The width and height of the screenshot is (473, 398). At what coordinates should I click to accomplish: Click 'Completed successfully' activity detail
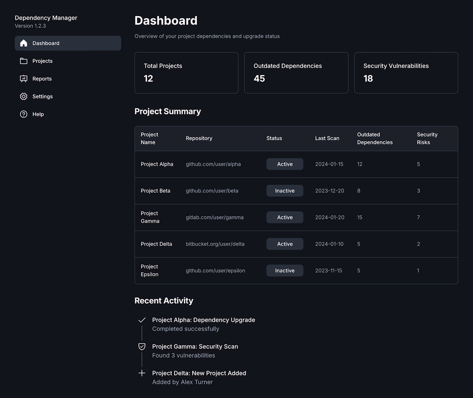186,329
